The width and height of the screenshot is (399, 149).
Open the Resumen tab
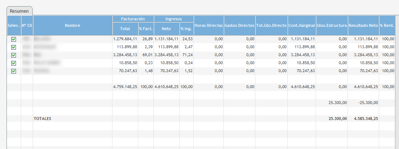tap(20, 11)
